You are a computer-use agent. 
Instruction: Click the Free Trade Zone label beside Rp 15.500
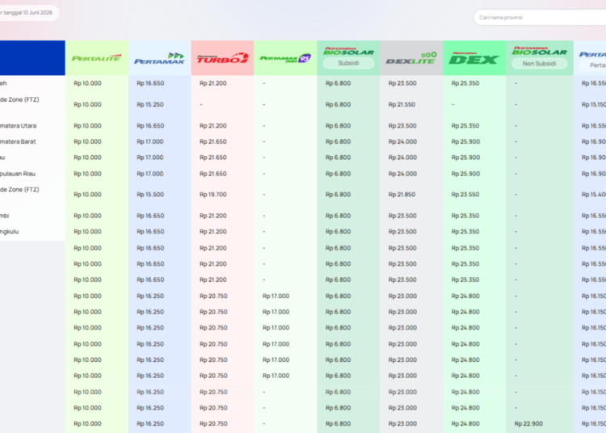click(19, 189)
